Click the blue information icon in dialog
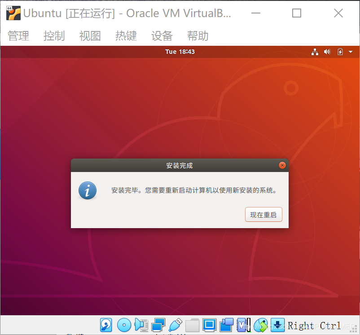Image resolution: width=360 pixels, height=335 pixels. pyautogui.click(x=88, y=190)
